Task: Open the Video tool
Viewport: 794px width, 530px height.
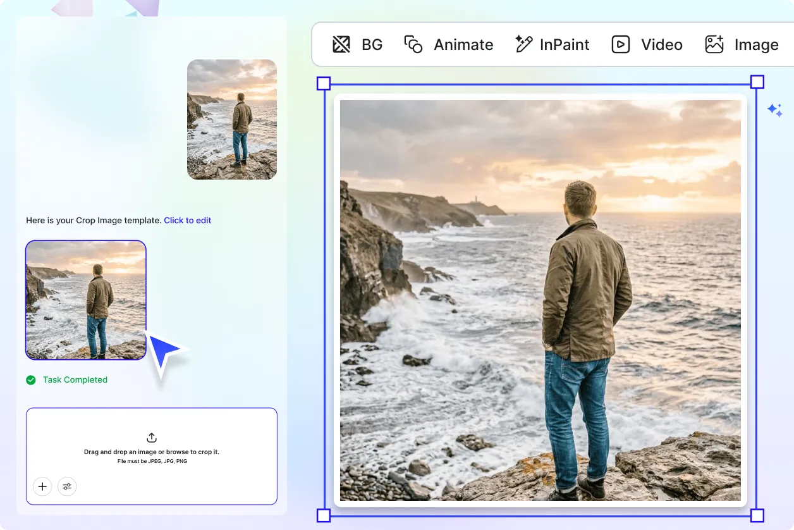Action: pyautogui.click(x=647, y=44)
